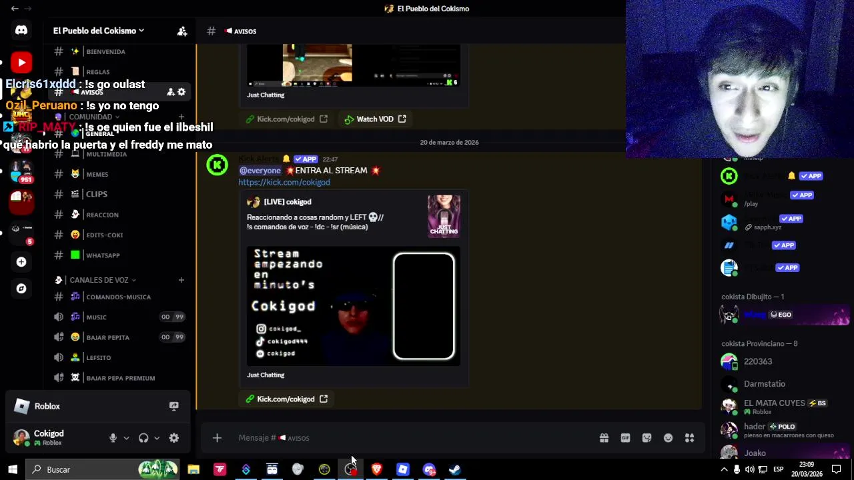Open stream starting preview image
This screenshot has height=480, width=854.
354,306
